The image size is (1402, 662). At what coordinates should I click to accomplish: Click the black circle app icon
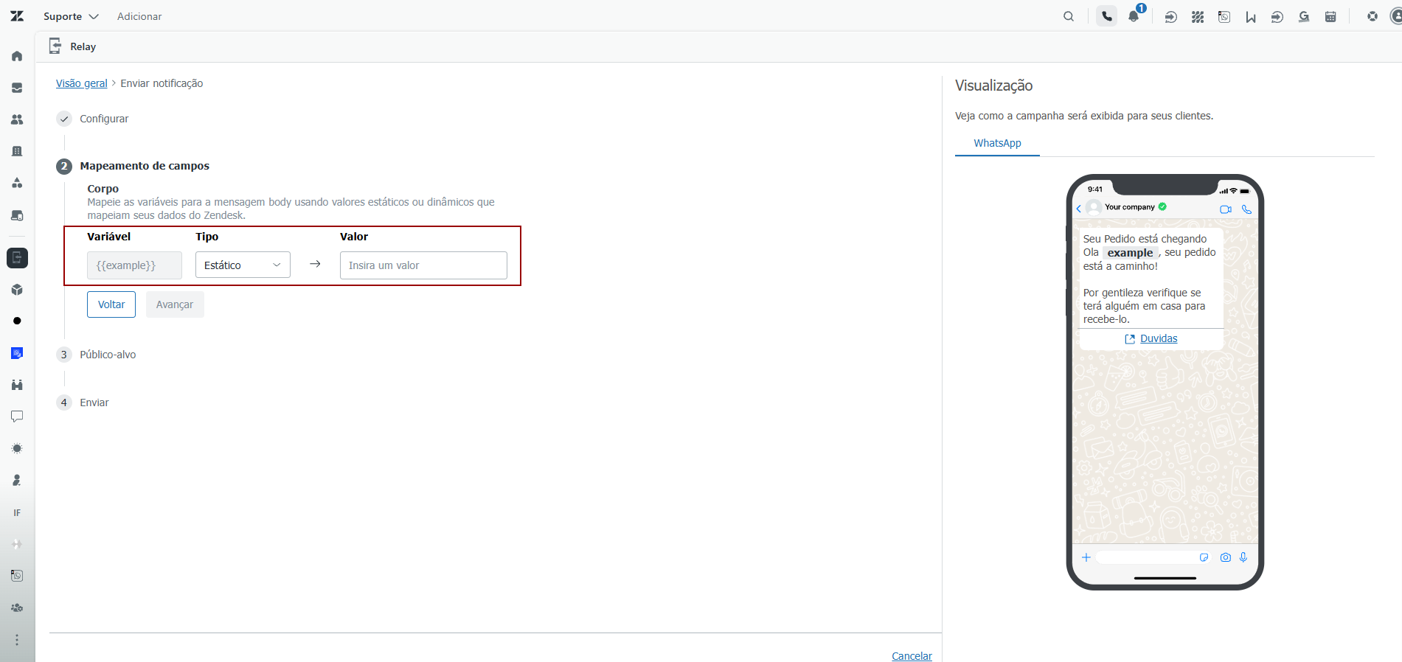[x=17, y=321]
